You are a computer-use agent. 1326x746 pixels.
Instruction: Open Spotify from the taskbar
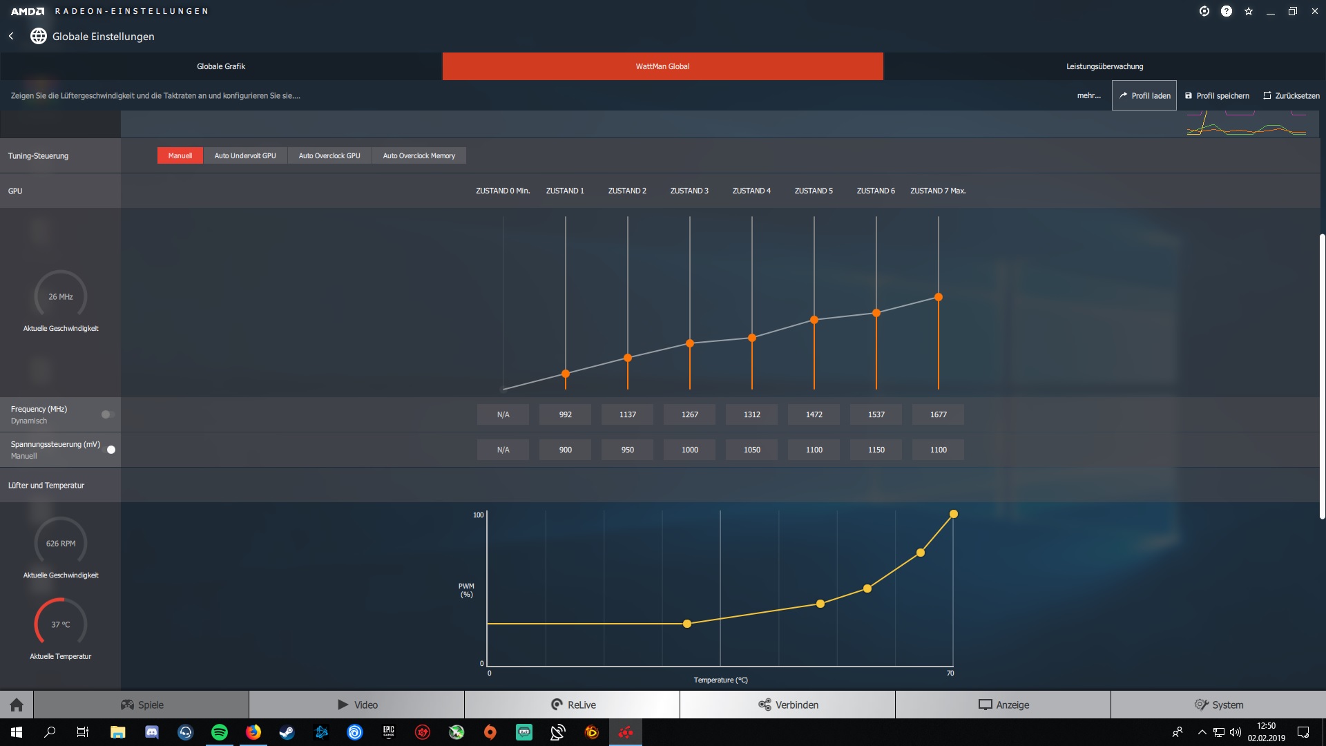220,732
